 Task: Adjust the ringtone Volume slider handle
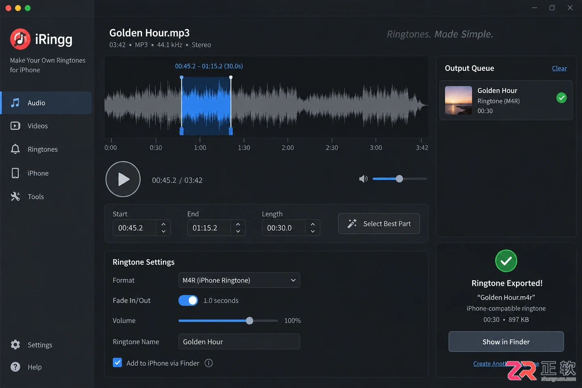tap(249, 321)
